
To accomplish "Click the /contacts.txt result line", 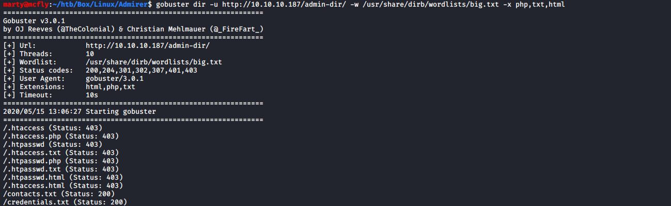I will tap(58, 194).
